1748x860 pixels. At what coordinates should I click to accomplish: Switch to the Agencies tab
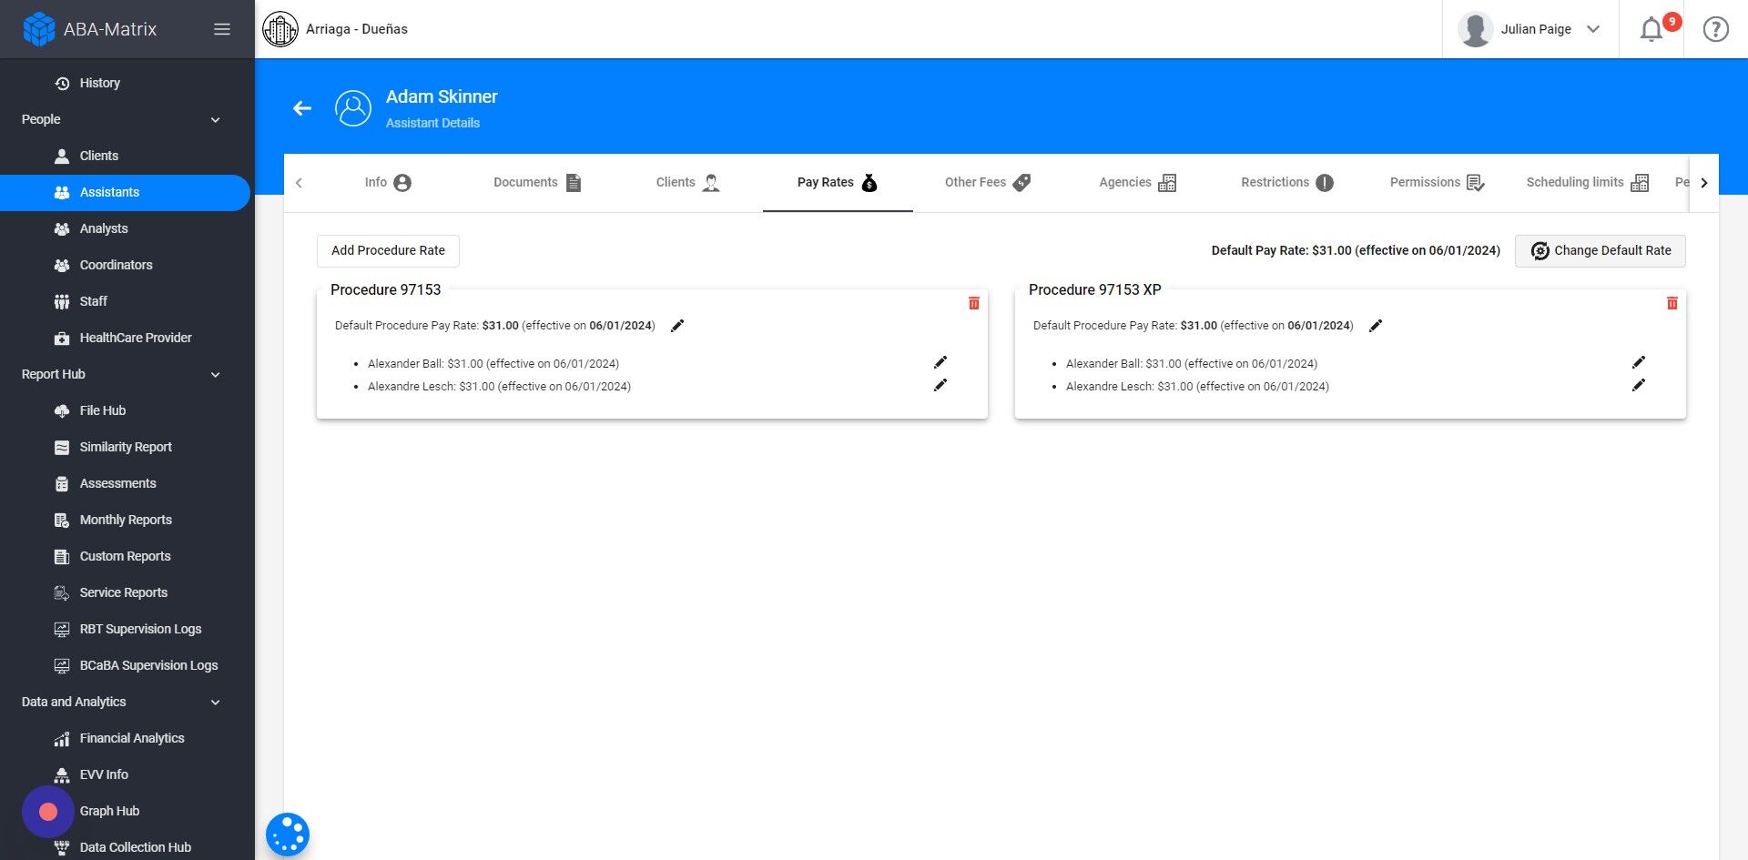1137,182
